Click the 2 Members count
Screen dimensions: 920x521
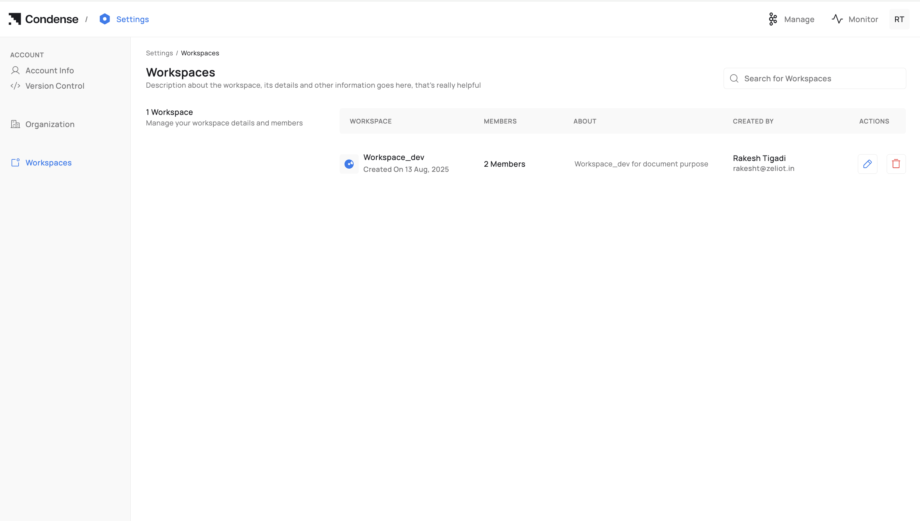504,164
